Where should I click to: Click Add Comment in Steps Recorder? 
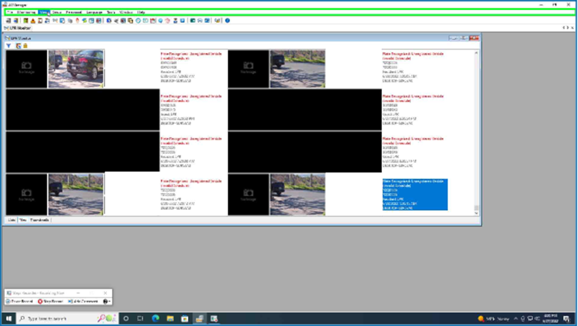coord(83,301)
